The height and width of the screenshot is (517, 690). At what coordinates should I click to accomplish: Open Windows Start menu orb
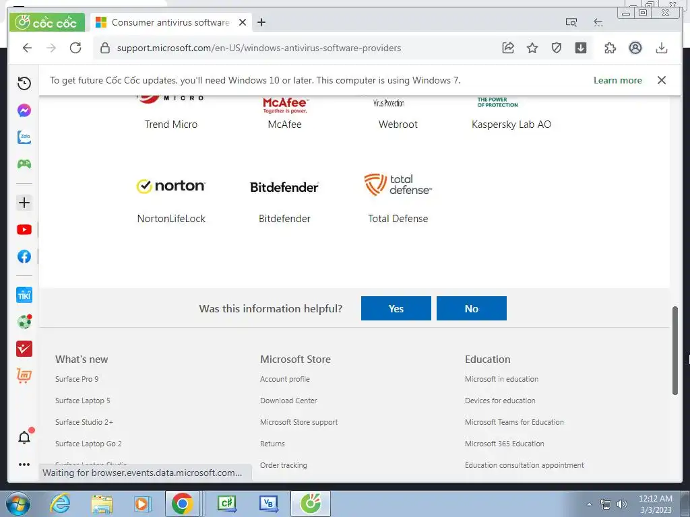click(18, 504)
